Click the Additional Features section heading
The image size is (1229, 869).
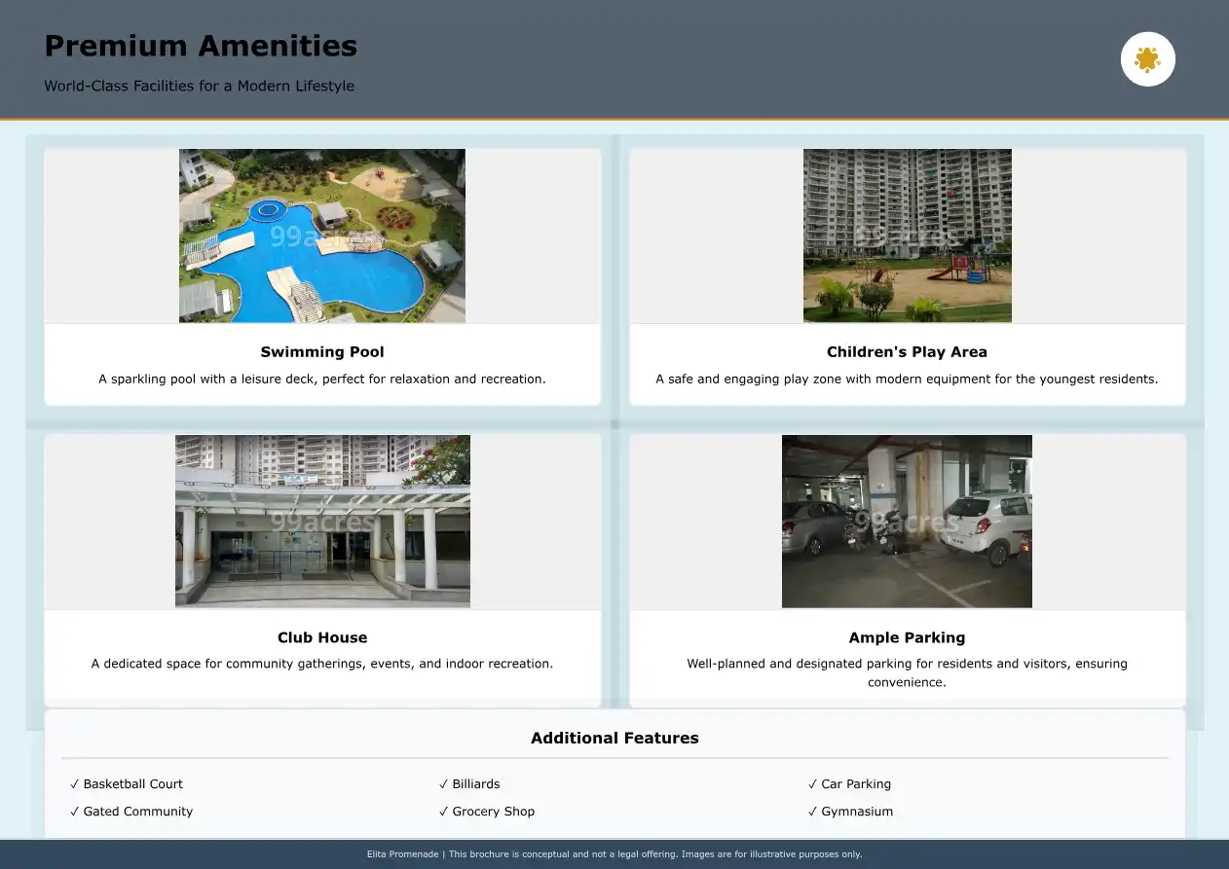point(614,739)
